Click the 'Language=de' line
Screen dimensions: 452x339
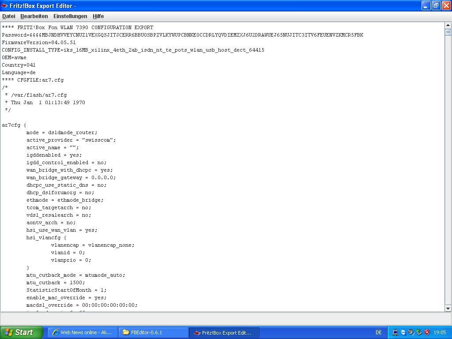click(19, 72)
